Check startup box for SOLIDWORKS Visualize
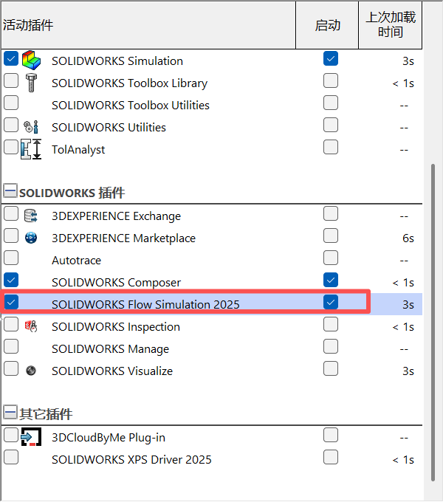443x502 pixels. pyautogui.click(x=331, y=368)
